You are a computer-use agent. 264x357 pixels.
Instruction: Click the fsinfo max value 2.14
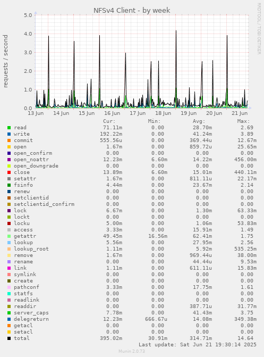pos(247,185)
